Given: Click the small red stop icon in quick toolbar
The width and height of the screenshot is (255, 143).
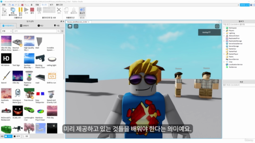Looking at the screenshot, I should [x=22, y=5].
